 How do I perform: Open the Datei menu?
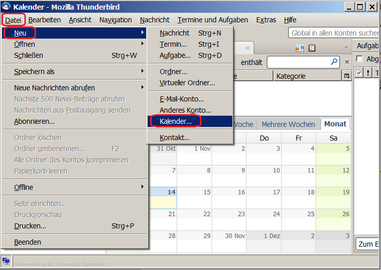pyautogui.click(x=13, y=20)
